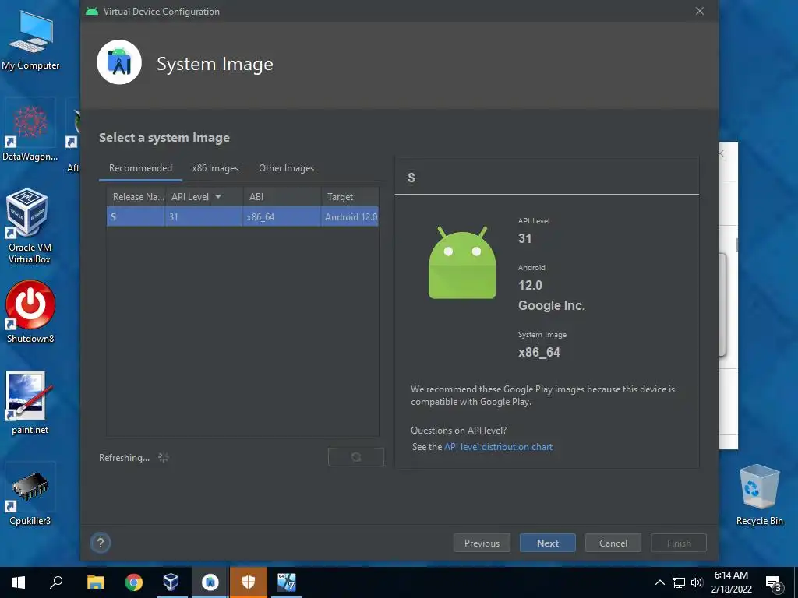Show hidden system tray icons

659,582
